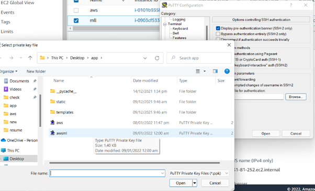This screenshot has width=315, height=191.
Task: Open recent locations dropdown arrow
Action: coord(21,58)
